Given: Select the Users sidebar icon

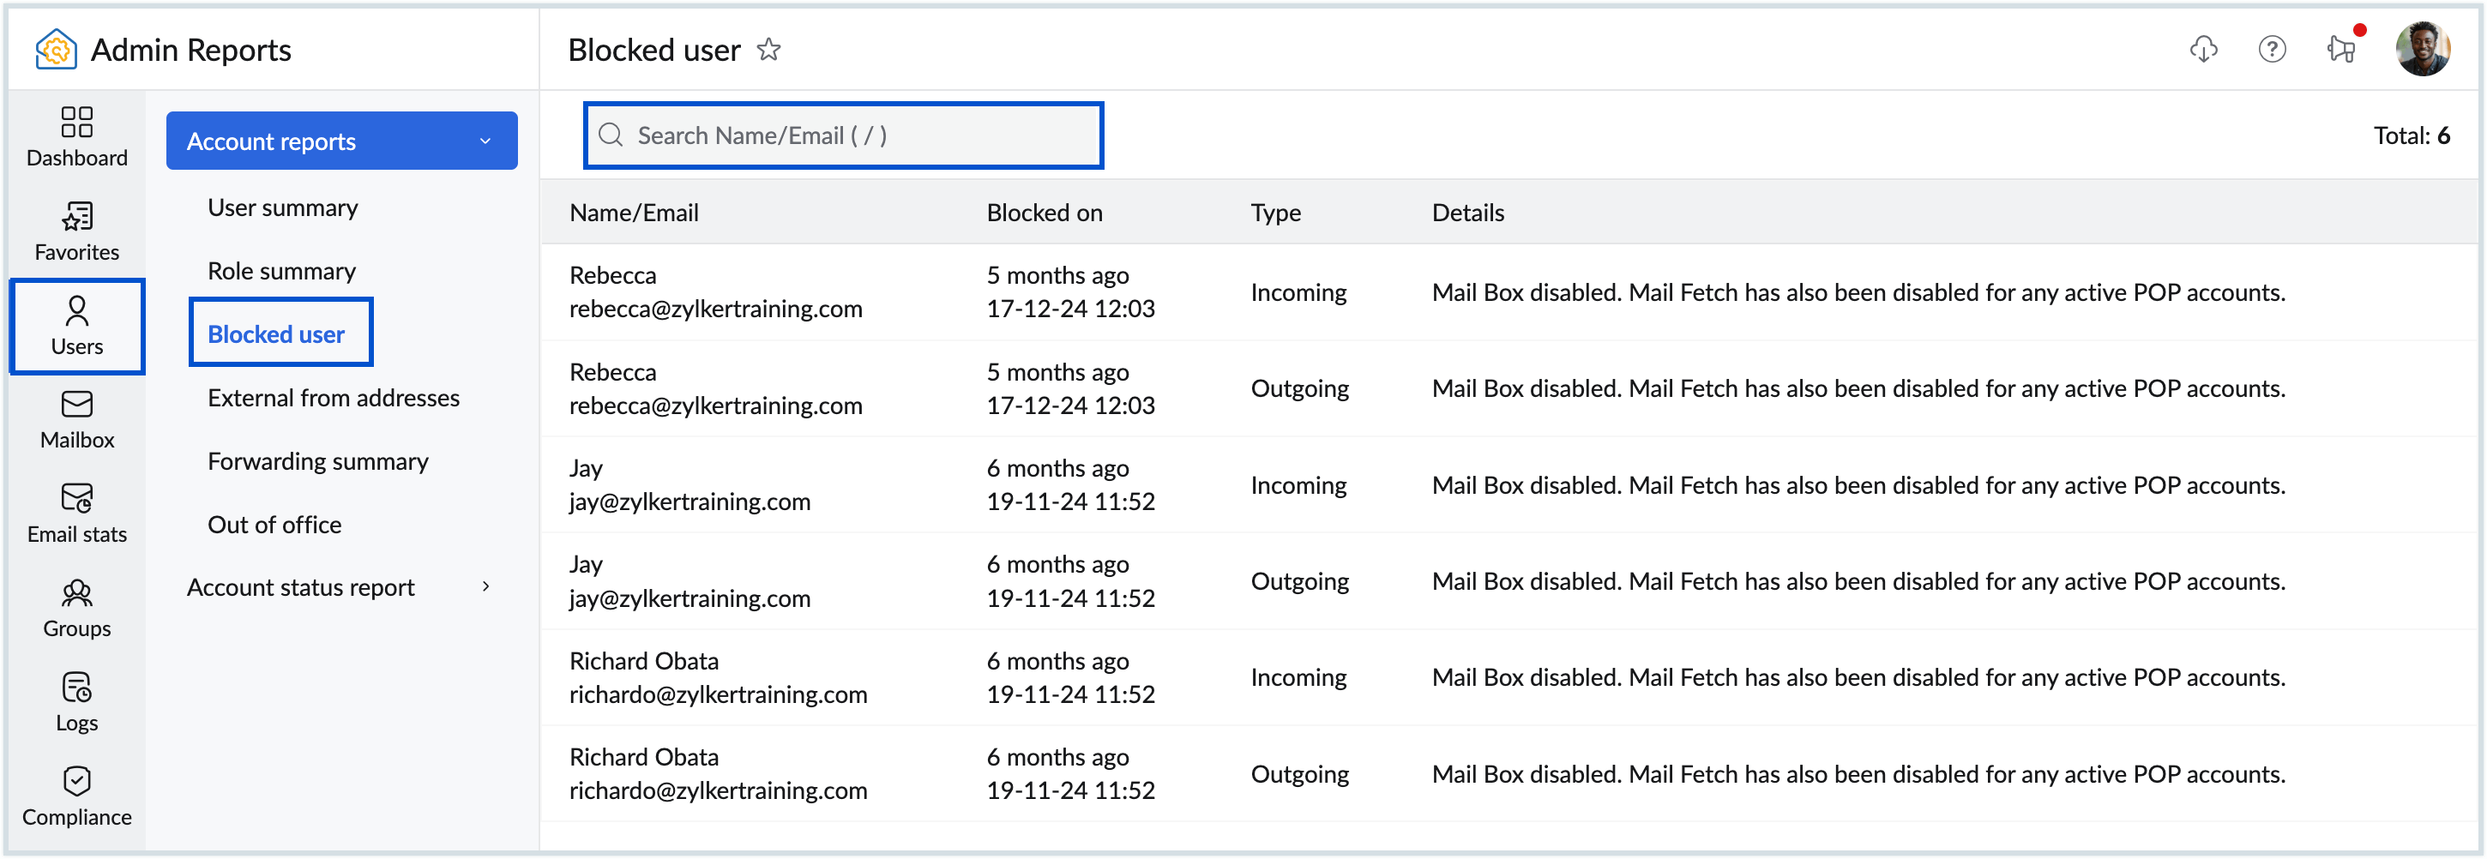Looking at the screenshot, I should tap(76, 325).
